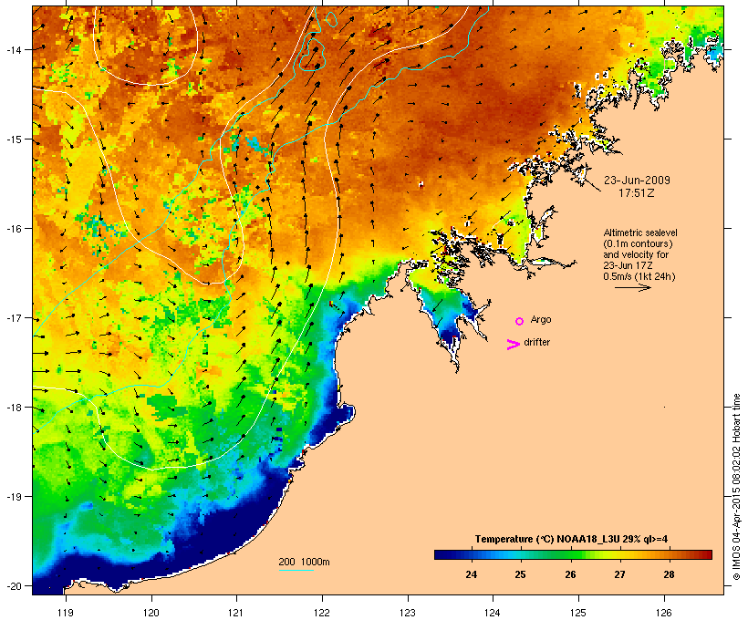Click the 0.5m/s (1kt 24h) text
The height and width of the screenshot is (620, 748).
(639, 276)
